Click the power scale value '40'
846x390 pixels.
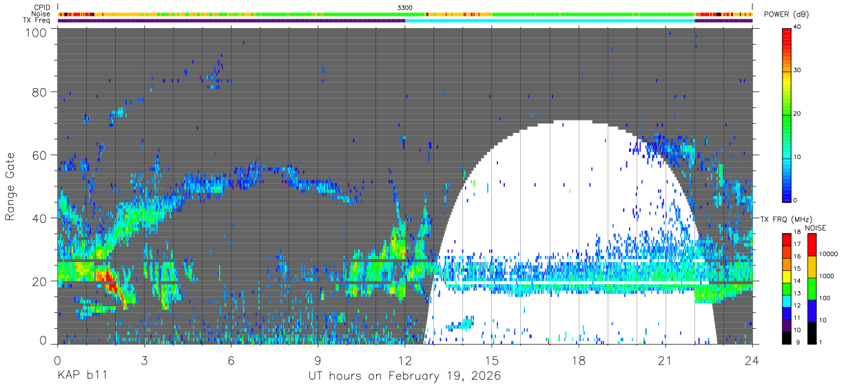click(x=798, y=28)
